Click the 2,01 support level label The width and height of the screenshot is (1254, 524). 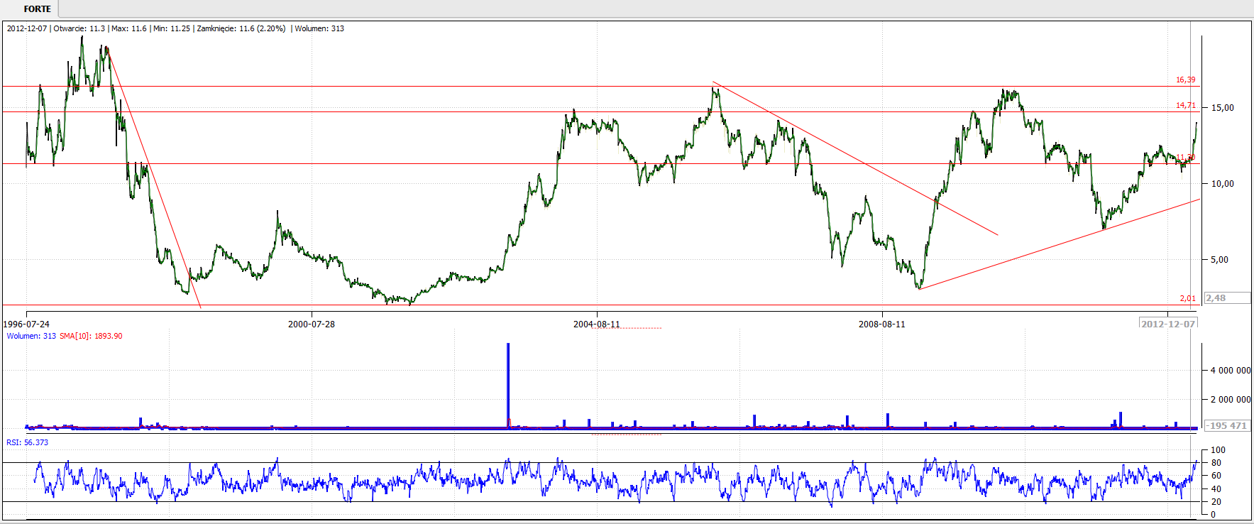pyautogui.click(x=1187, y=298)
